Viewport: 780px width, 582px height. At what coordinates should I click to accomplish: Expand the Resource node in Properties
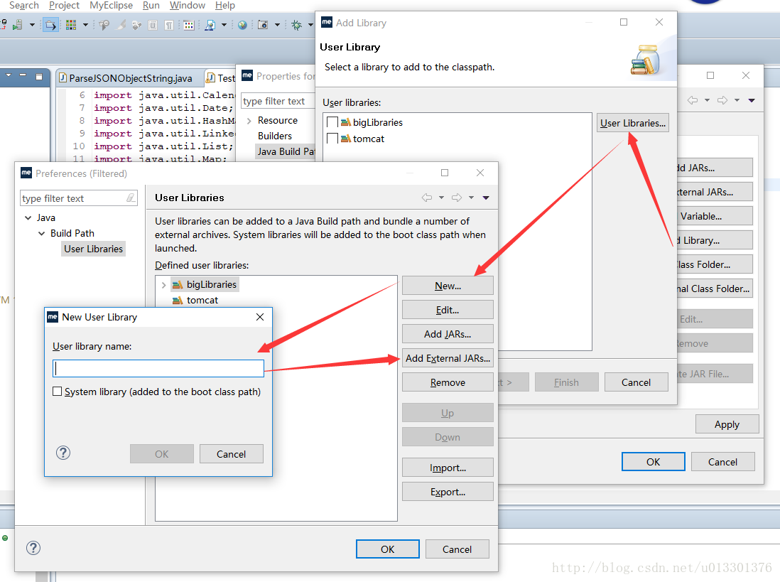pos(249,121)
